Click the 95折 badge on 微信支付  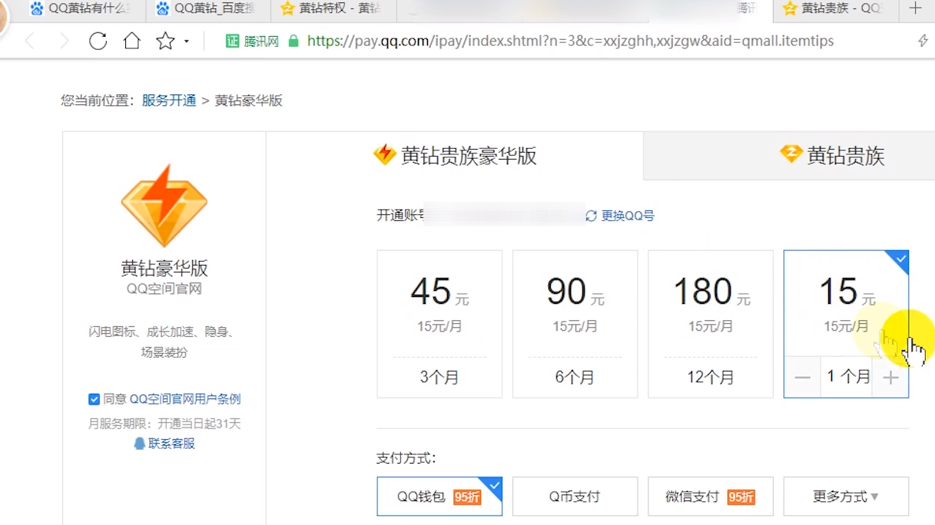(740, 497)
